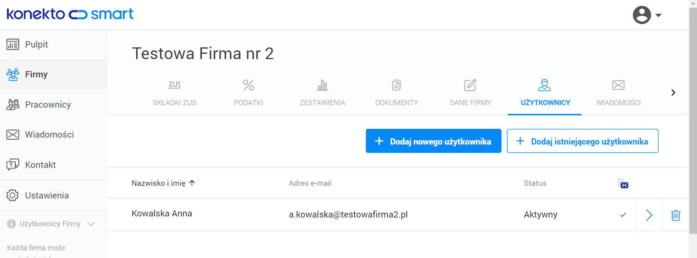
Task: Switch to the SKŁADKI ZUS tab
Action: [174, 93]
